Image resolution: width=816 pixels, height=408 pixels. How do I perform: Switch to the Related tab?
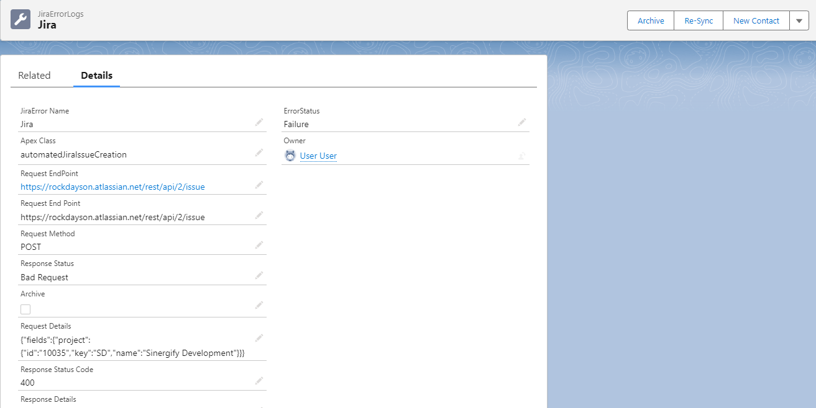[x=34, y=75]
